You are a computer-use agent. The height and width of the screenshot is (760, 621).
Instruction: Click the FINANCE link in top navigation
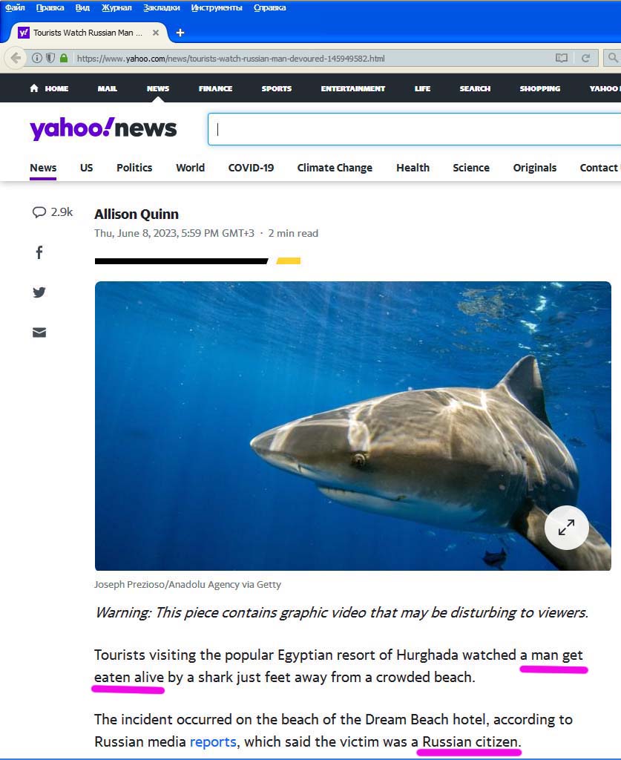216,89
